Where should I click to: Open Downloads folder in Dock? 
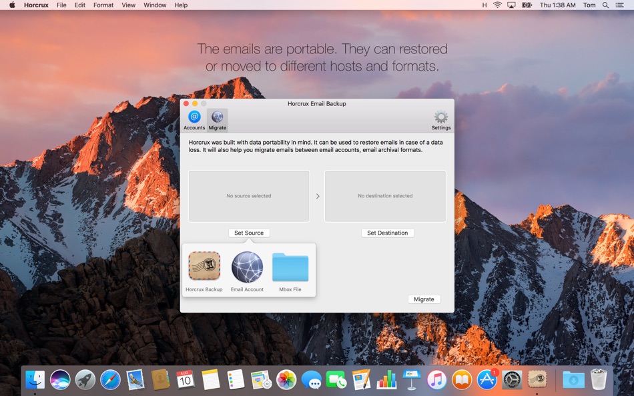(573, 380)
